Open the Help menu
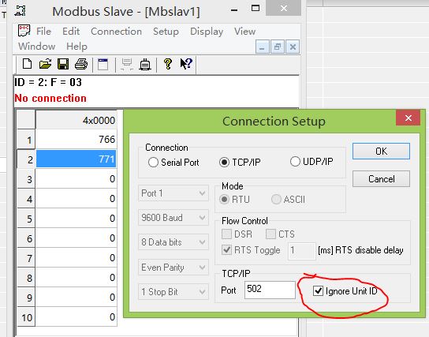This screenshot has width=429, height=337. tap(76, 47)
